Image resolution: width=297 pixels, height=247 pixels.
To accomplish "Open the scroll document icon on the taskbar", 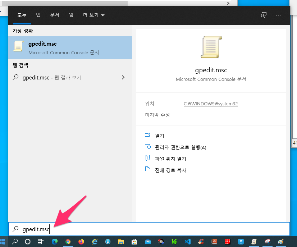I will pyautogui.click(x=254, y=242).
